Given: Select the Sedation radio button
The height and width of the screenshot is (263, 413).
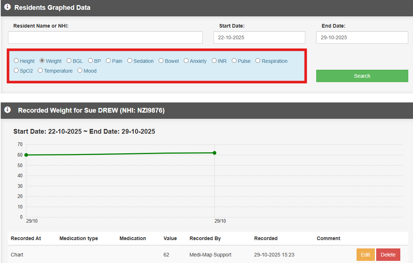Looking at the screenshot, I should point(130,61).
